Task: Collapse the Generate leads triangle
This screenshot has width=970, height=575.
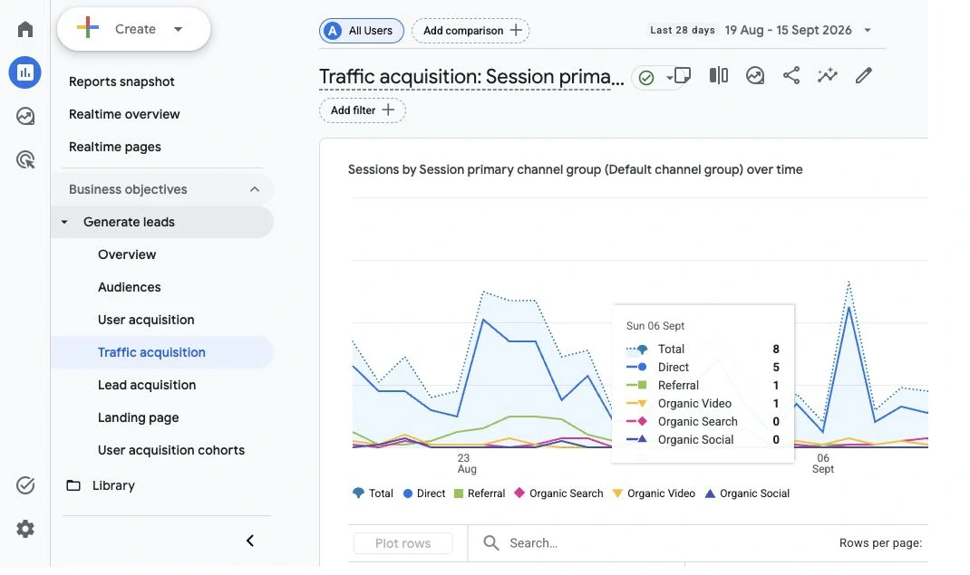Action: pos(64,222)
